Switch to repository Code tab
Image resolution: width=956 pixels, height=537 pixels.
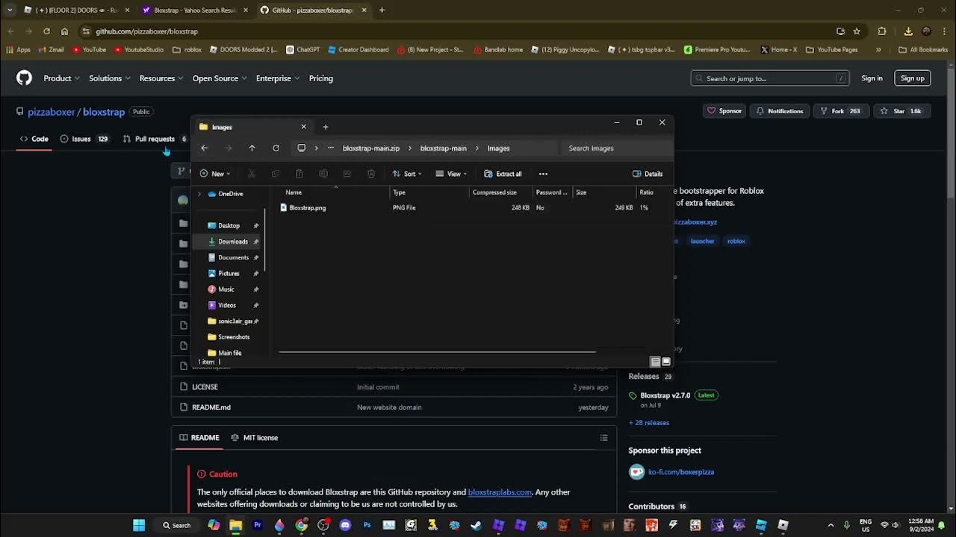(34, 139)
